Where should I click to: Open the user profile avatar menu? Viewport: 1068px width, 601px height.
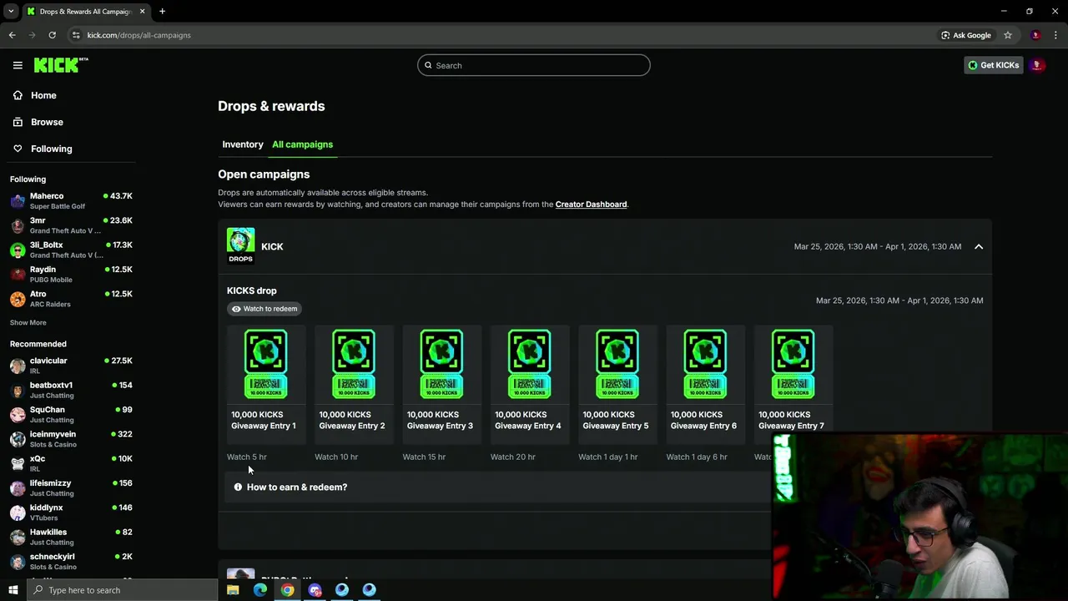pos(1037,65)
